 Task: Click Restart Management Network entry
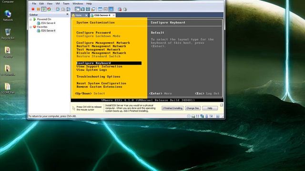click(101, 46)
